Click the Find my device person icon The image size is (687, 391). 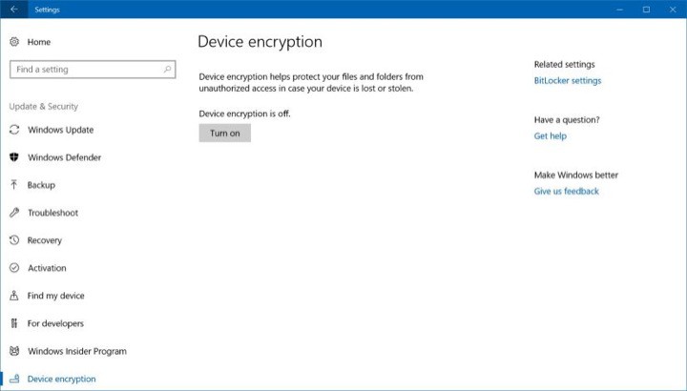[14, 296]
